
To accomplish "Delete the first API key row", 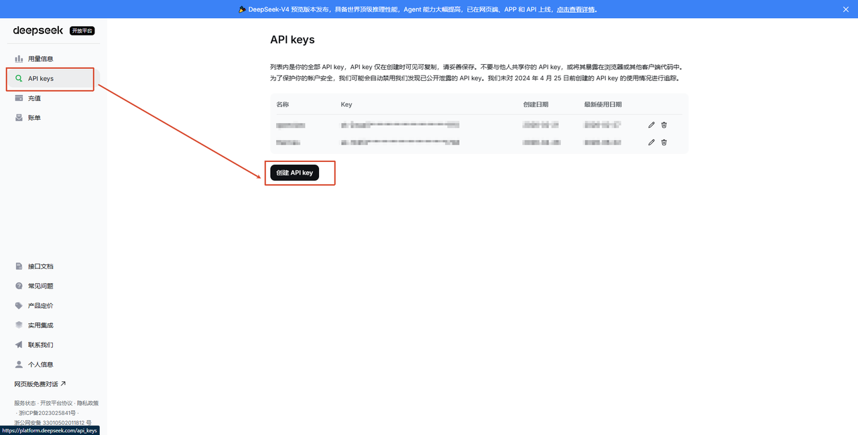I will pyautogui.click(x=664, y=125).
